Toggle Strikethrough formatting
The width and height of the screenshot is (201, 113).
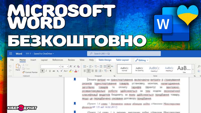[x=54, y=71]
